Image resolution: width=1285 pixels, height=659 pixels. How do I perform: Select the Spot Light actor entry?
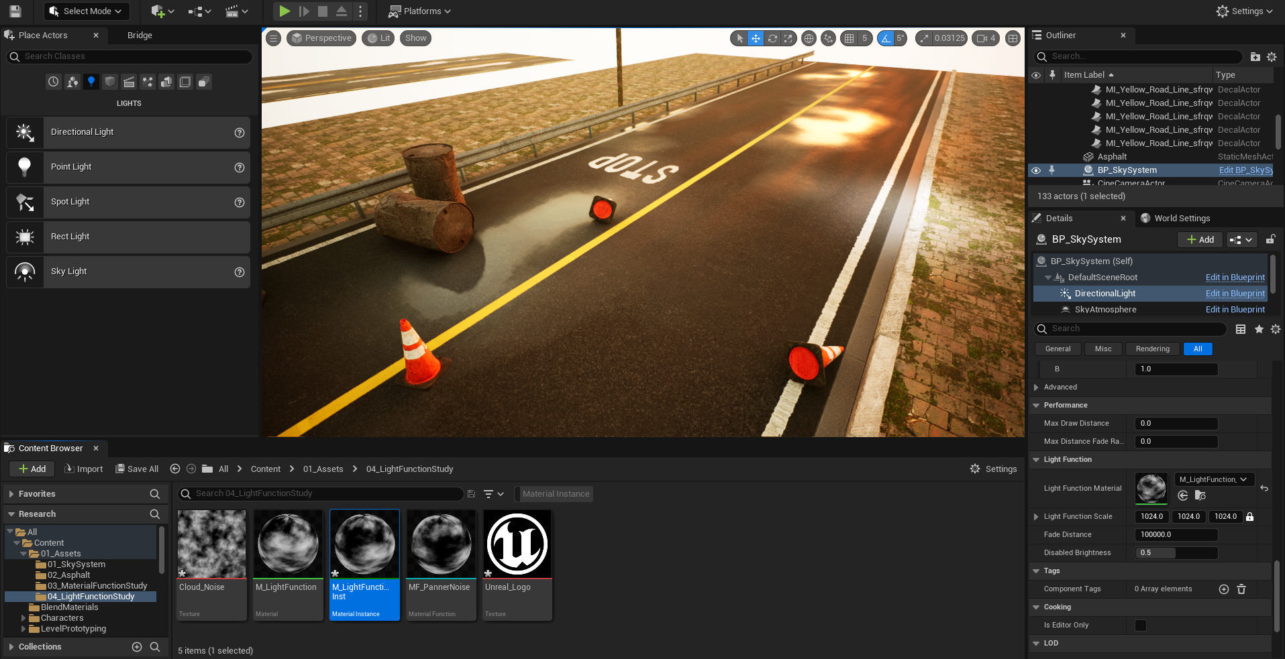(128, 202)
